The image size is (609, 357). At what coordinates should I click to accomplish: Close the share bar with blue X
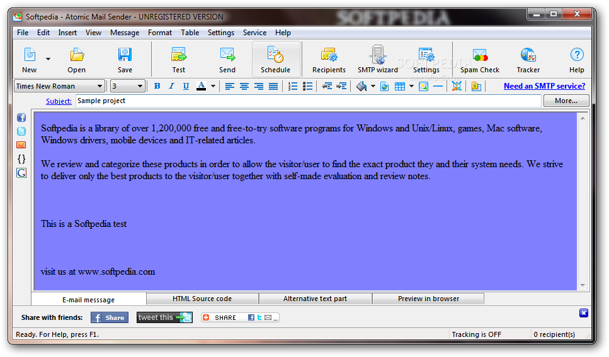coord(584,313)
